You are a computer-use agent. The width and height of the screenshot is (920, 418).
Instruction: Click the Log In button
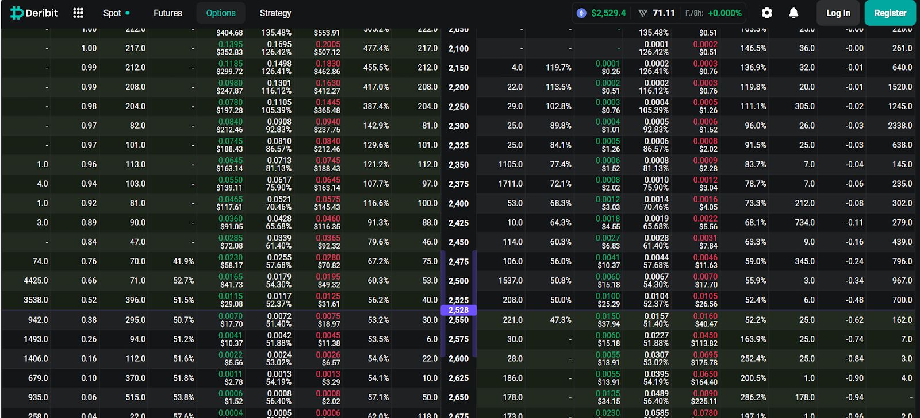click(838, 13)
